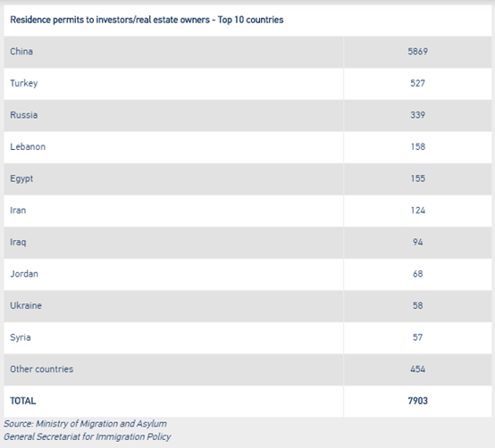Select the Lebanon row label
Viewport: 495px width, 448px height.
[28, 146]
